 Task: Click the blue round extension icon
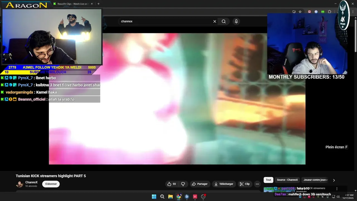point(316,12)
